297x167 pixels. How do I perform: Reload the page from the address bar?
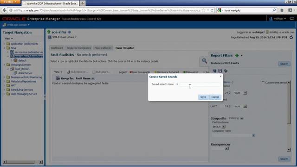pos(212,10)
